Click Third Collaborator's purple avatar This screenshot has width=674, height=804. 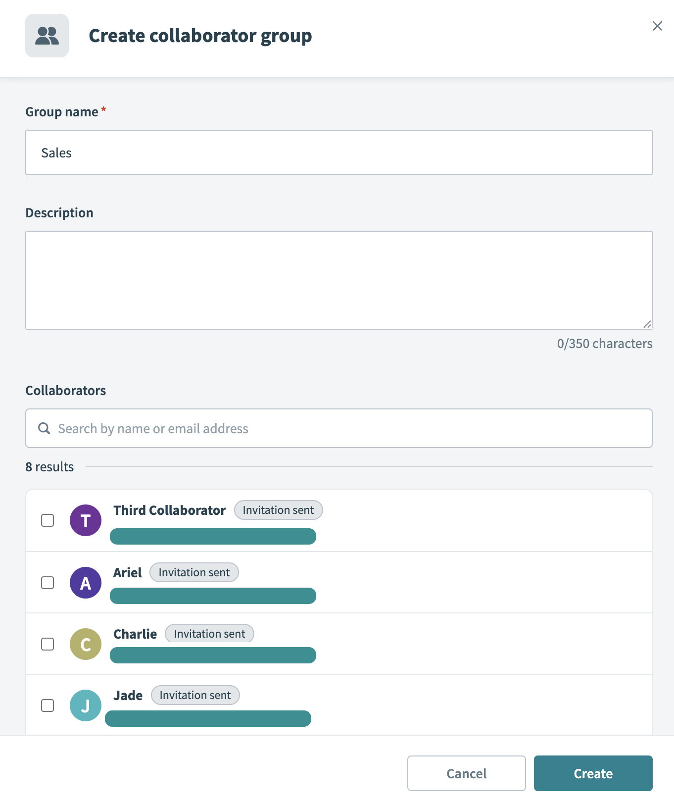click(85, 520)
